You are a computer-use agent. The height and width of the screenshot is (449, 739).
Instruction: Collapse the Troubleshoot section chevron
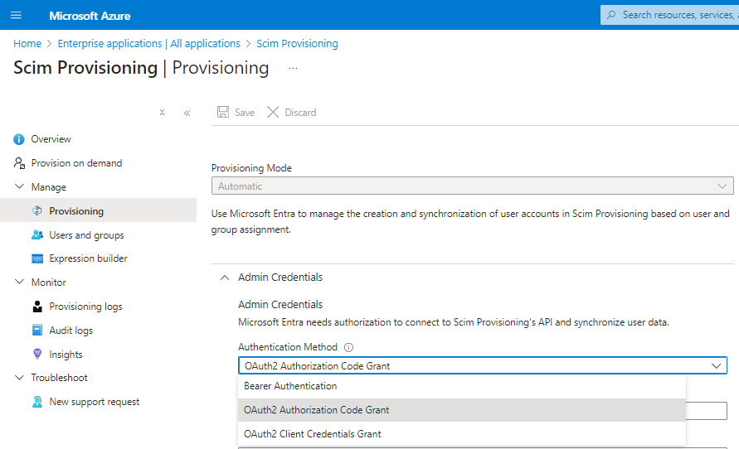[x=19, y=378]
